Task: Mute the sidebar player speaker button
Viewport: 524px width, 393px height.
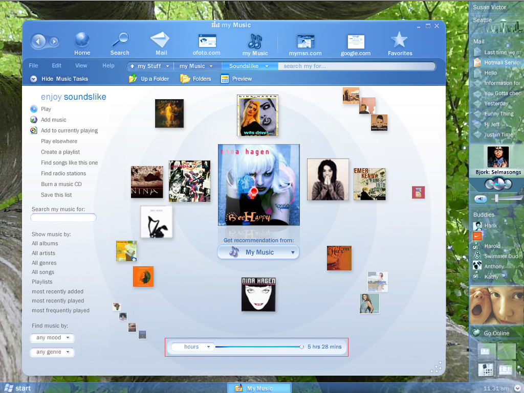Action: pyautogui.click(x=481, y=199)
